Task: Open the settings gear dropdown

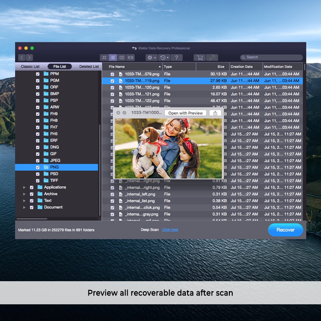Action: (151, 57)
